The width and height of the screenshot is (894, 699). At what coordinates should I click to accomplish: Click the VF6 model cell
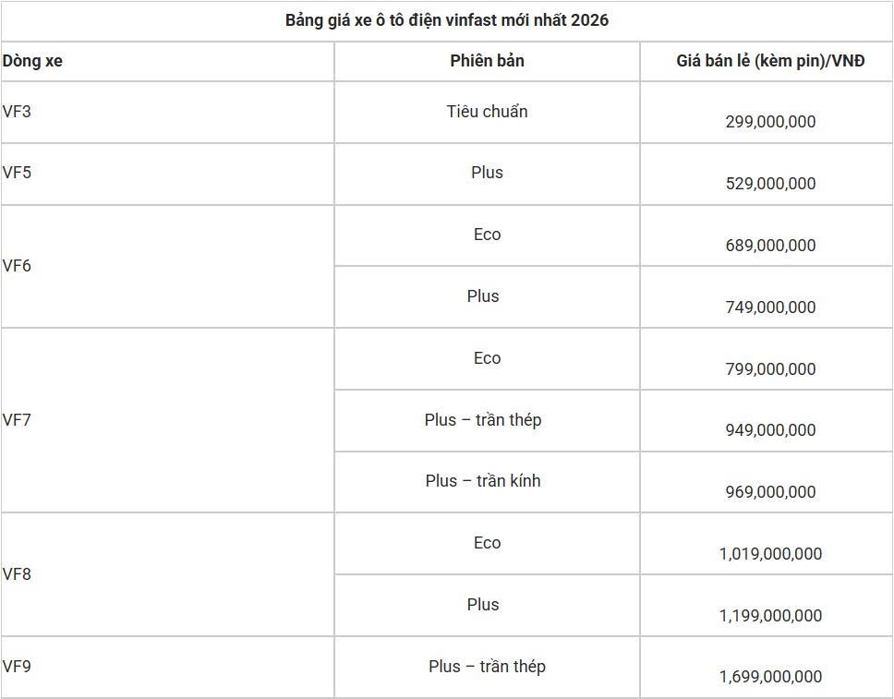[x=17, y=266]
